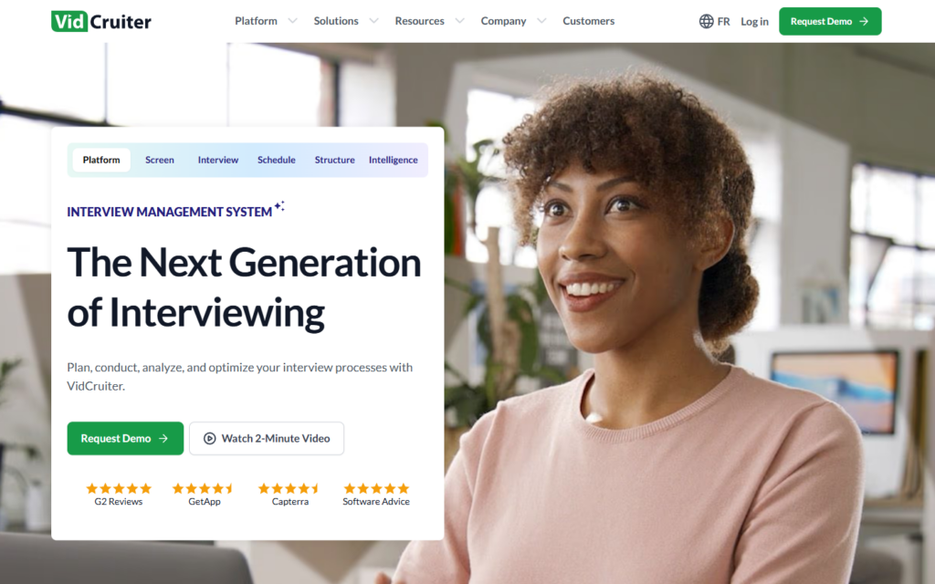
Task: Select the Interview tab
Action: tap(218, 160)
